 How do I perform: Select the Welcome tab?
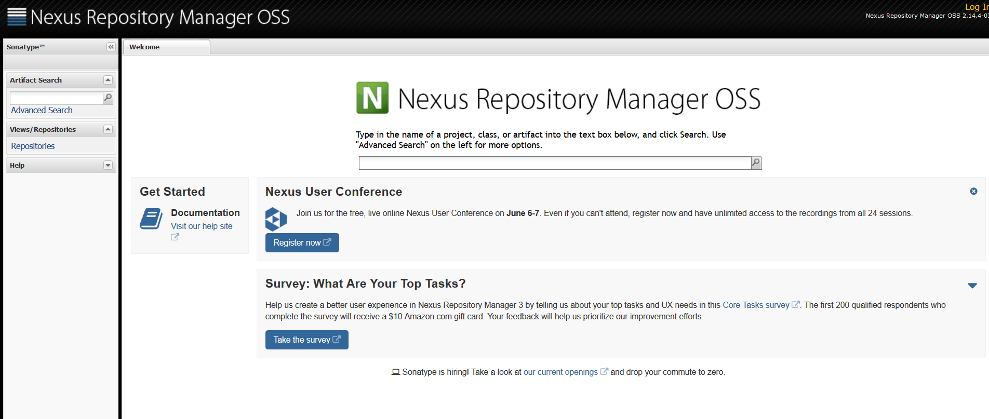pos(166,47)
